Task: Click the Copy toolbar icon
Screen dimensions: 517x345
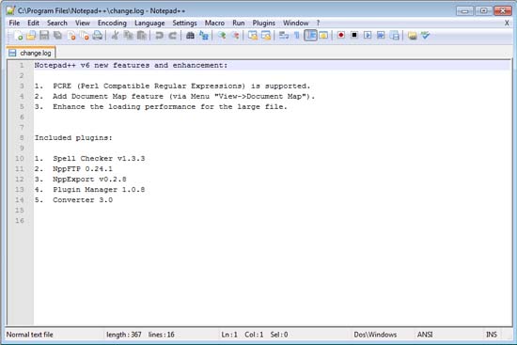Action: [128, 36]
